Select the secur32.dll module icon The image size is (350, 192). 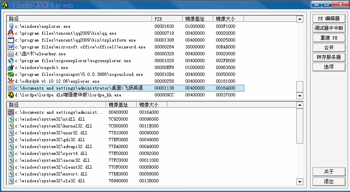tap(11, 160)
